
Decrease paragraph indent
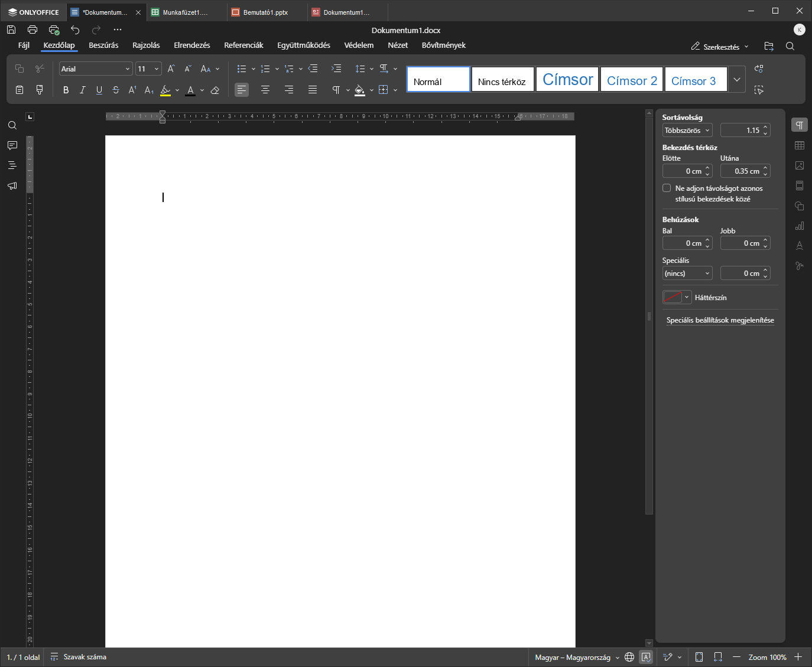click(x=313, y=69)
